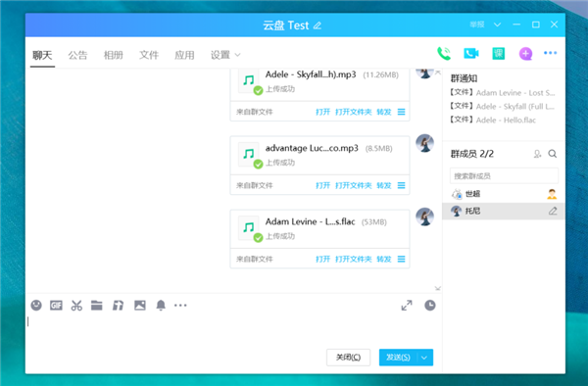The image size is (588, 386).
Task: Click 打开文件夹 for advantage Luc mp3
Action: tap(353, 185)
